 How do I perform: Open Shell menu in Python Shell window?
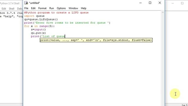click(11, 9)
